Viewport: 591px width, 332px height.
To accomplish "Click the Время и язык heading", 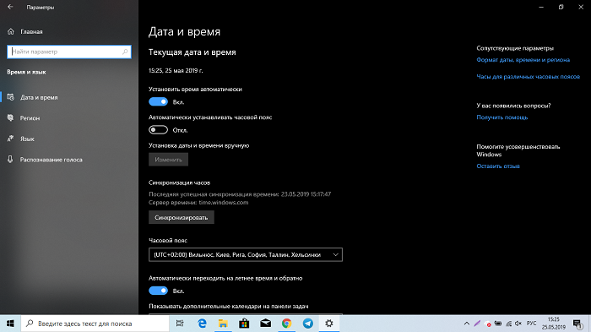I will (x=26, y=72).
